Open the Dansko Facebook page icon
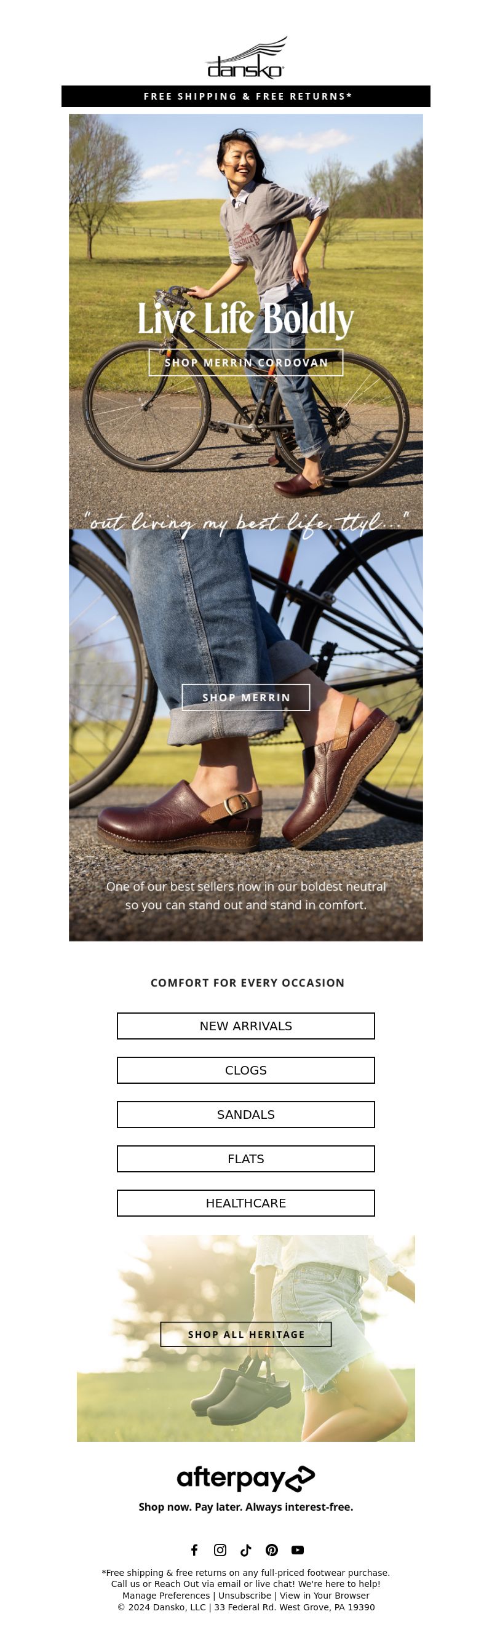Viewport: 492px width, 1646px height. [194, 1549]
